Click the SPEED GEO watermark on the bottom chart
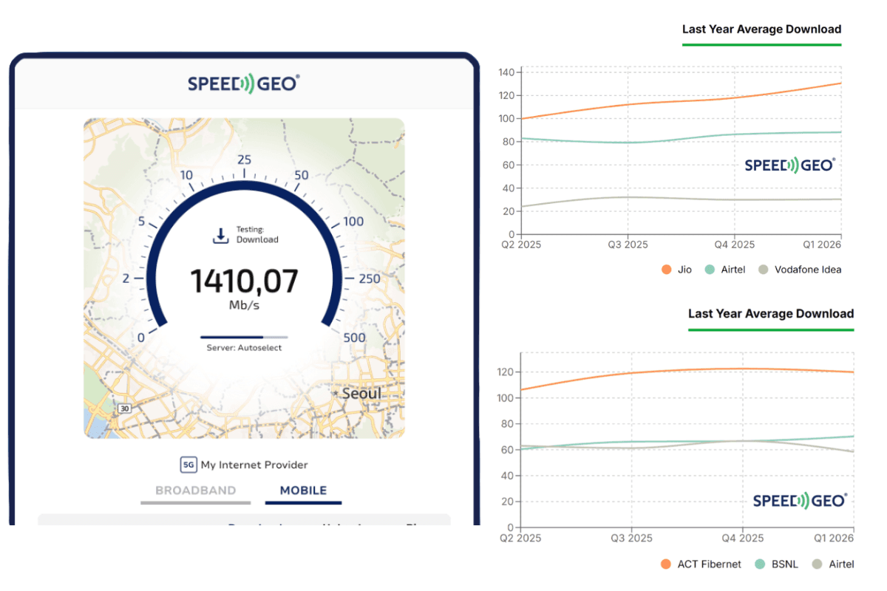This screenshot has height=591, width=887. pos(800,500)
